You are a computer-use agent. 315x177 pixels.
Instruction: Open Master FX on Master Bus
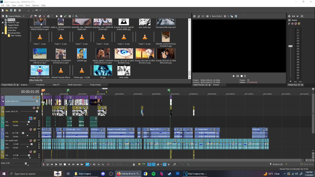(289, 24)
